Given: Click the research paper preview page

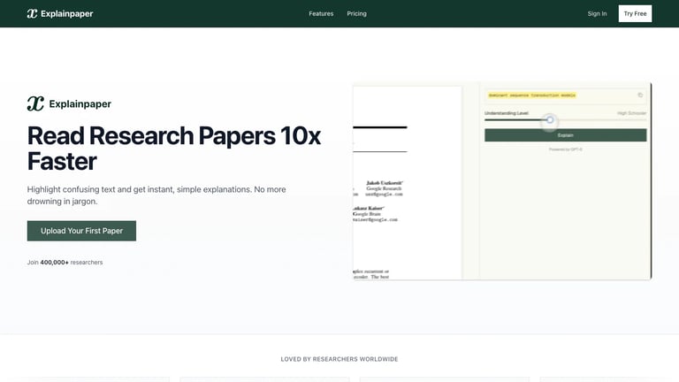Looking at the screenshot, I should pyautogui.click(x=407, y=183).
